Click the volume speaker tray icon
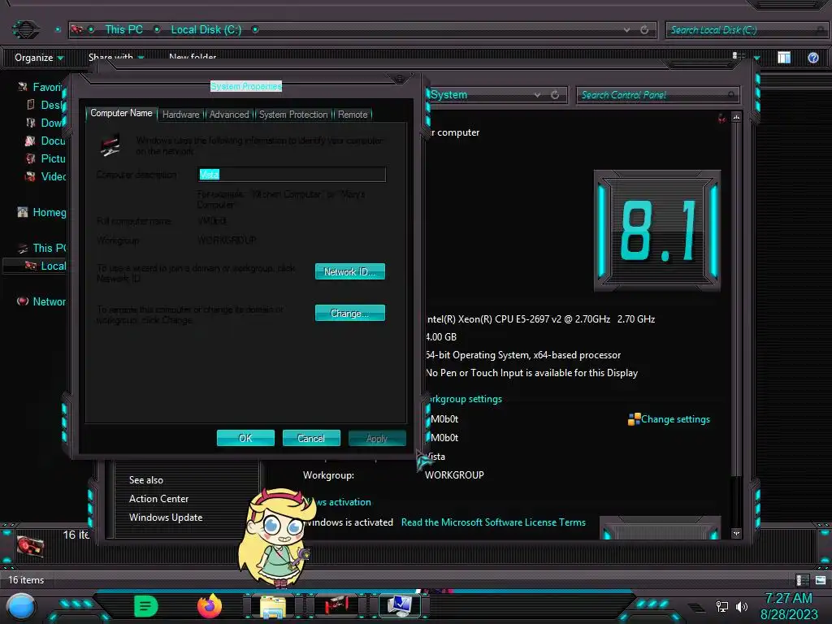This screenshot has width=832, height=624. pos(742,606)
